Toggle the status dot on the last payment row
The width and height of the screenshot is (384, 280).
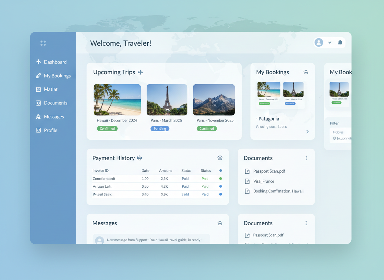point(221,194)
